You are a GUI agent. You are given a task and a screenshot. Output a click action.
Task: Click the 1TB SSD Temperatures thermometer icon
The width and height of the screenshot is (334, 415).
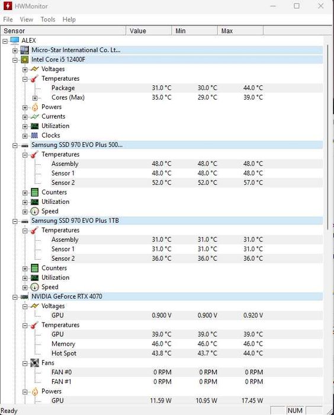pyautogui.click(x=34, y=230)
